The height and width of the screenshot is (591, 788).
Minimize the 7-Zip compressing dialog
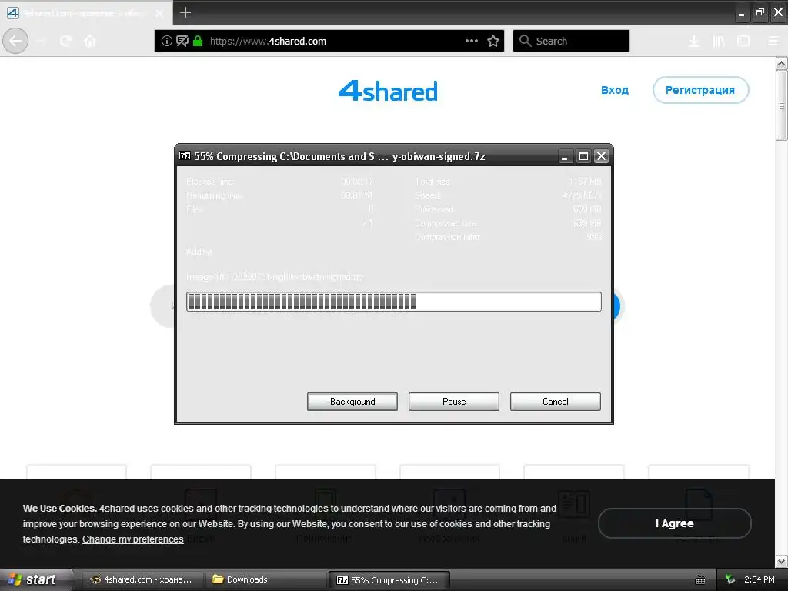click(565, 156)
